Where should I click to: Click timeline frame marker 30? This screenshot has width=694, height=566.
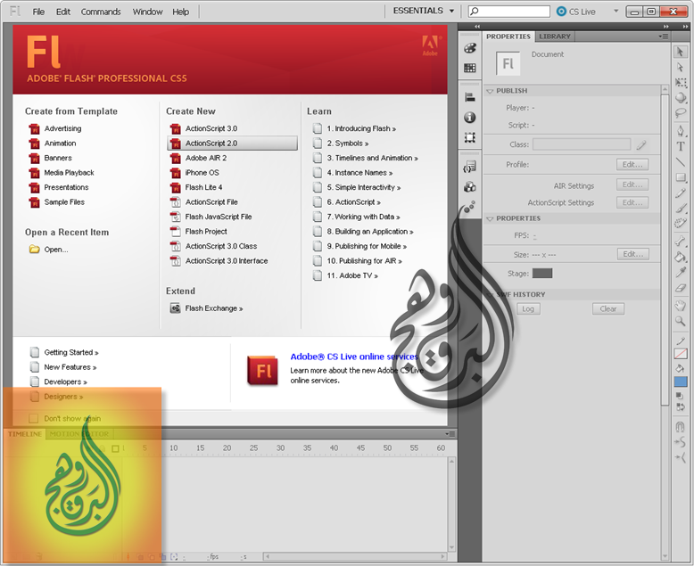281,448
